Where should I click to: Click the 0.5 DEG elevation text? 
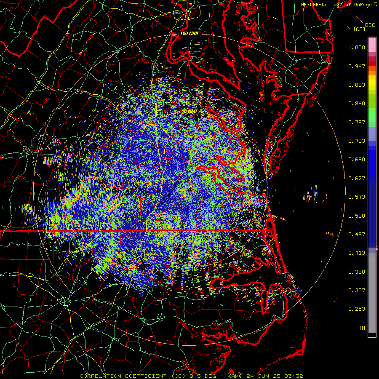pos(203,376)
